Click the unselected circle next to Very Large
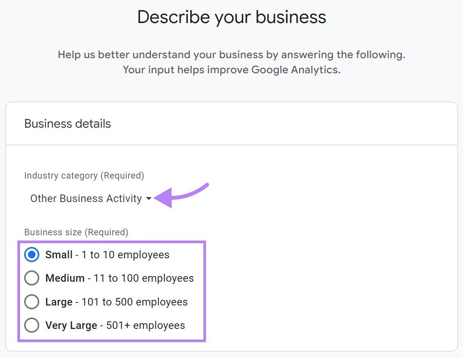The height and width of the screenshot is (358, 463). (x=32, y=325)
